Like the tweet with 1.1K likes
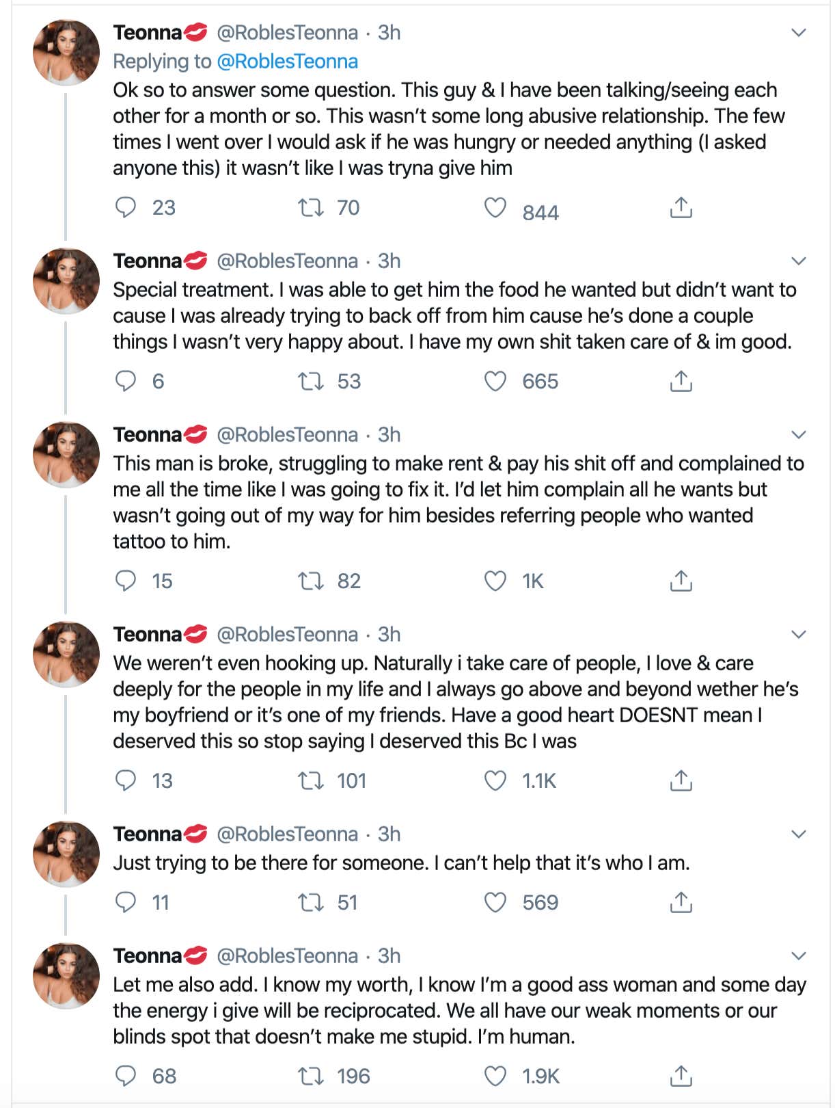Viewport: 835px width, 1108px height. pos(495,780)
